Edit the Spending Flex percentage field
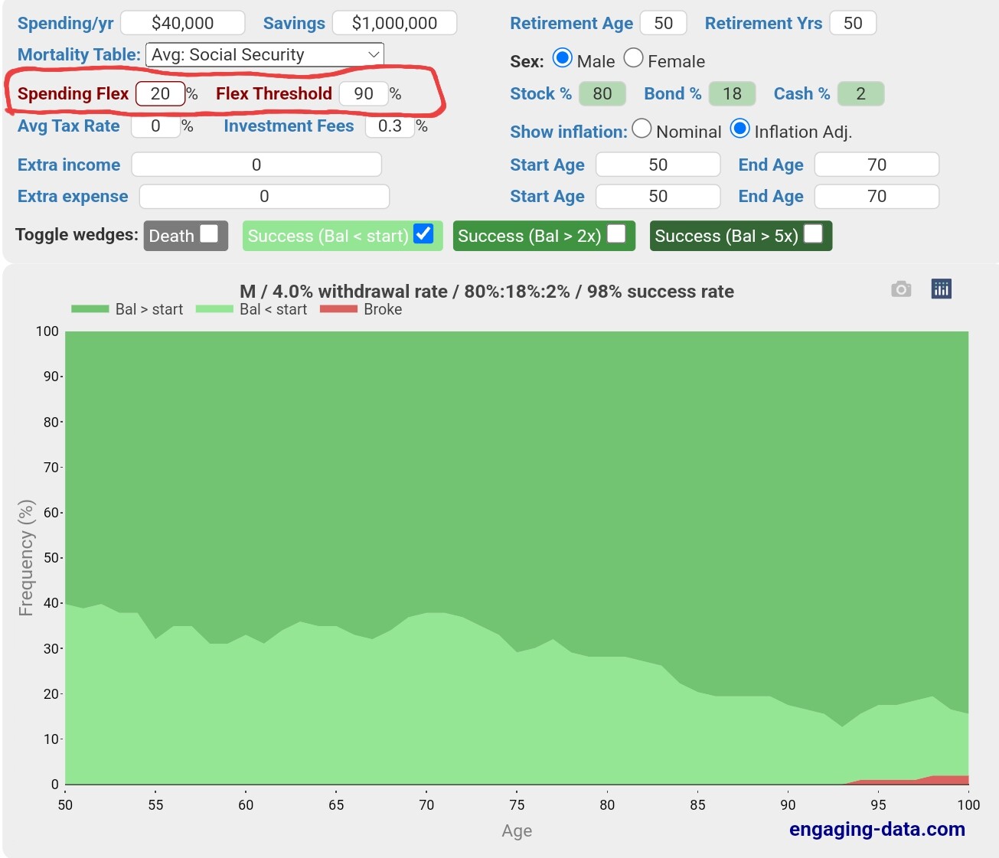The height and width of the screenshot is (858, 999). [160, 93]
